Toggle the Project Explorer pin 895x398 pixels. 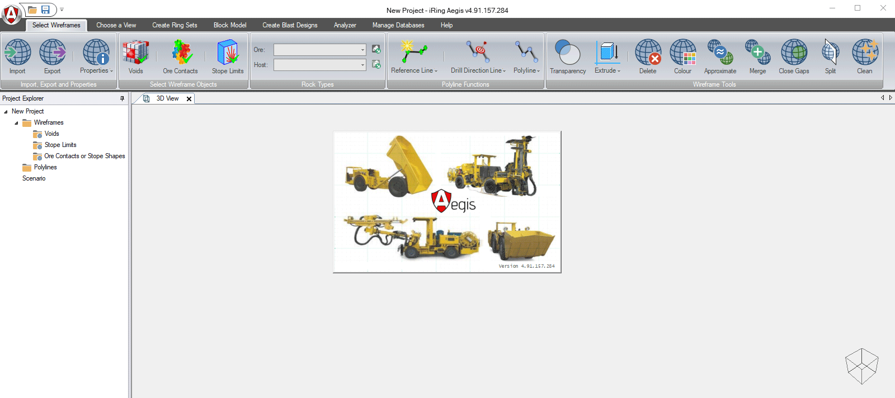point(123,98)
